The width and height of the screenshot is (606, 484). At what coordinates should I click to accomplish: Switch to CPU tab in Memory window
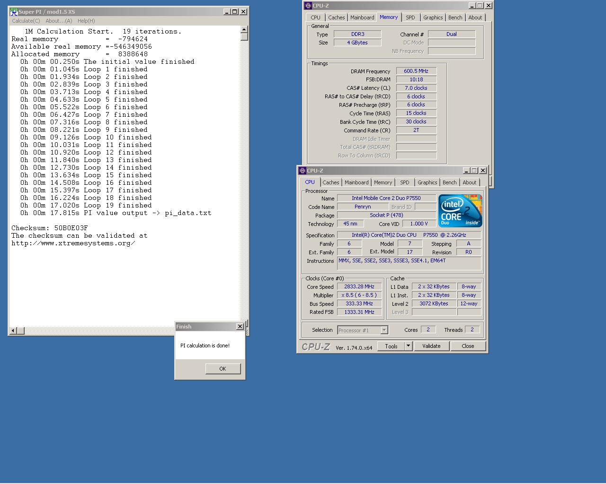coord(316,17)
